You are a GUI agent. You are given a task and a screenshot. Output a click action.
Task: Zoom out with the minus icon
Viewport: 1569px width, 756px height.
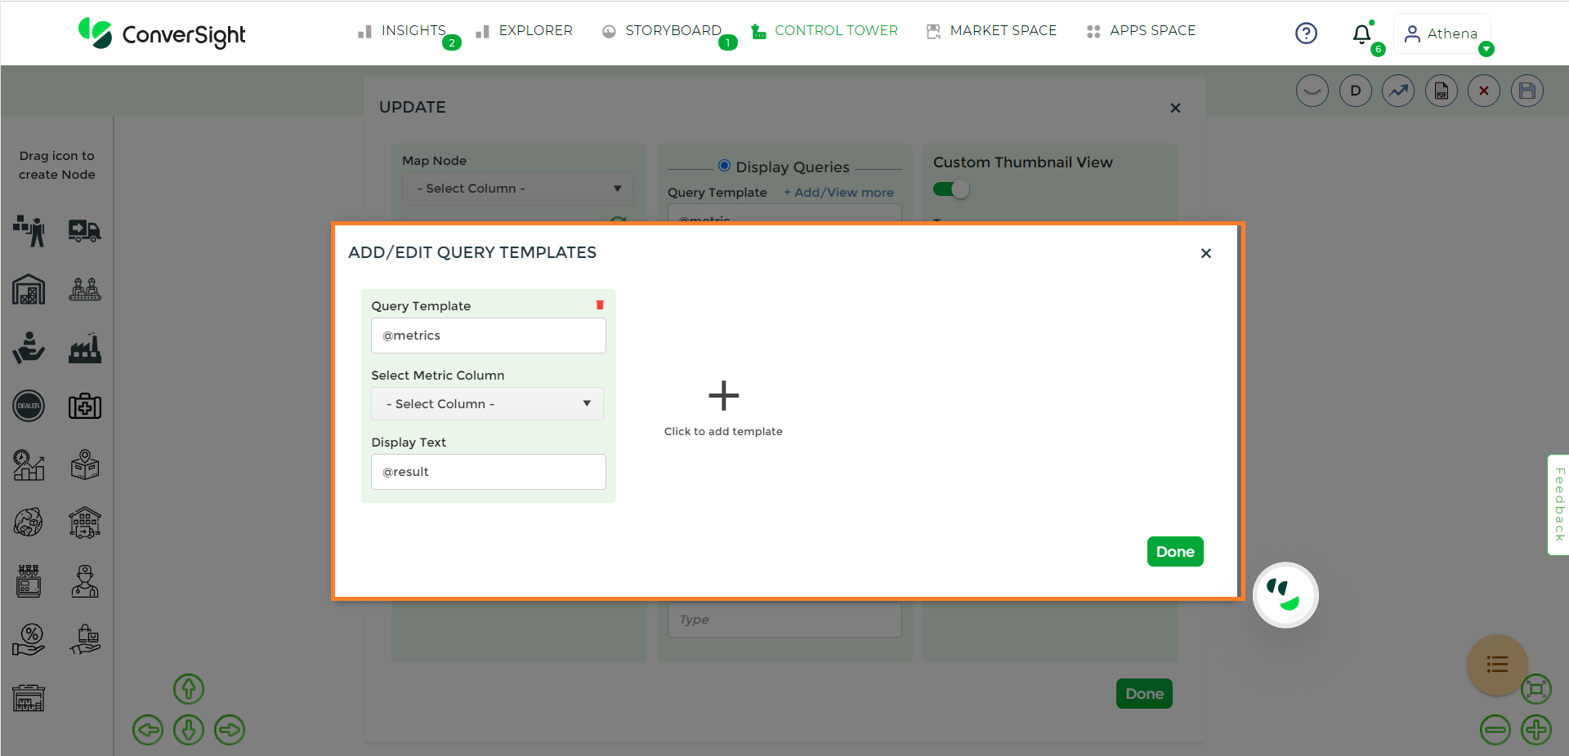[1495, 730]
